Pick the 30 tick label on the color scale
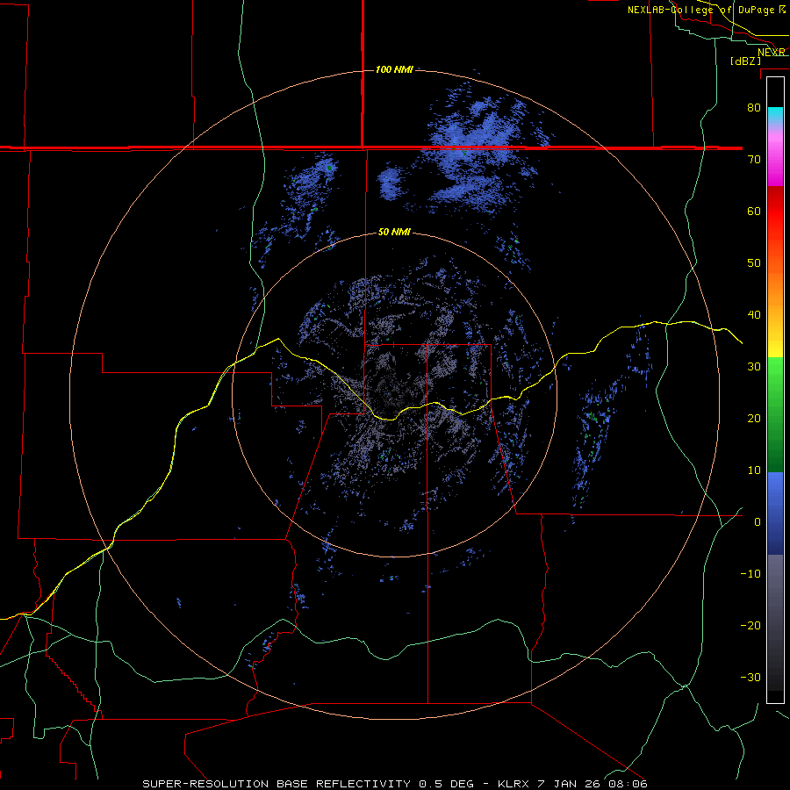790x790 pixels. tap(754, 367)
